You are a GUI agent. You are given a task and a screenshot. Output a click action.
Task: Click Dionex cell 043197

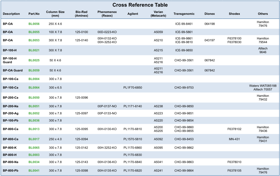pos(210,40)
